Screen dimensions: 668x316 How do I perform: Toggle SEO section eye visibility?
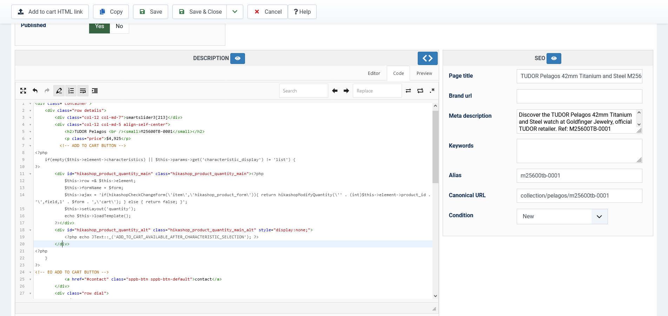(554, 58)
